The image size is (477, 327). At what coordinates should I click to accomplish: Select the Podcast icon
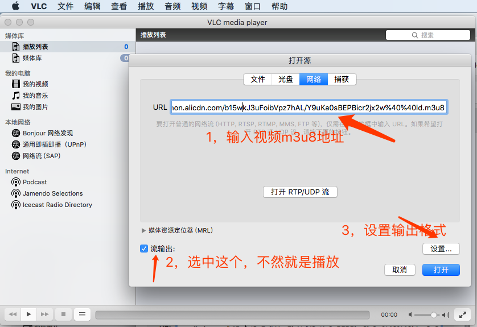[16, 182]
